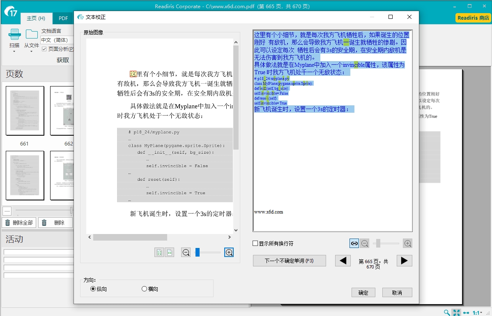Viewport: 492px width, 316px height.
Task: Select the 纵向 orientation radio button
Action: pos(93,289)
